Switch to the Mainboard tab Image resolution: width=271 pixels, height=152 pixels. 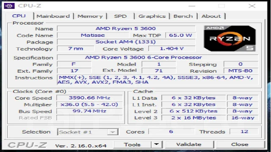(53, 16)
